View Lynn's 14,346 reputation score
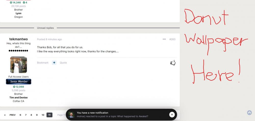 pyautogui.click(x=16, y=3)
